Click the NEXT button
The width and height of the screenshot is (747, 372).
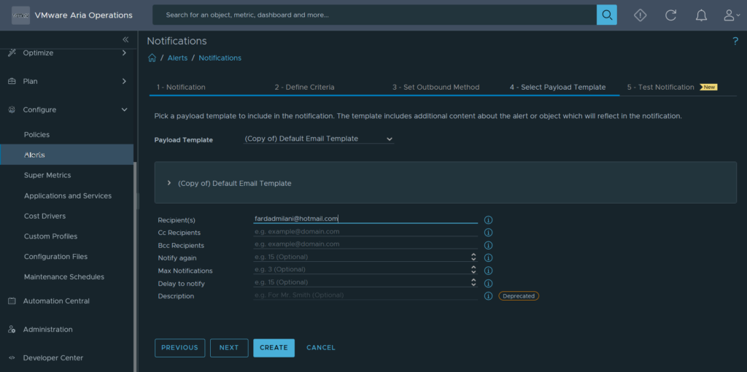pyautogui.click(x=229, y=348)
